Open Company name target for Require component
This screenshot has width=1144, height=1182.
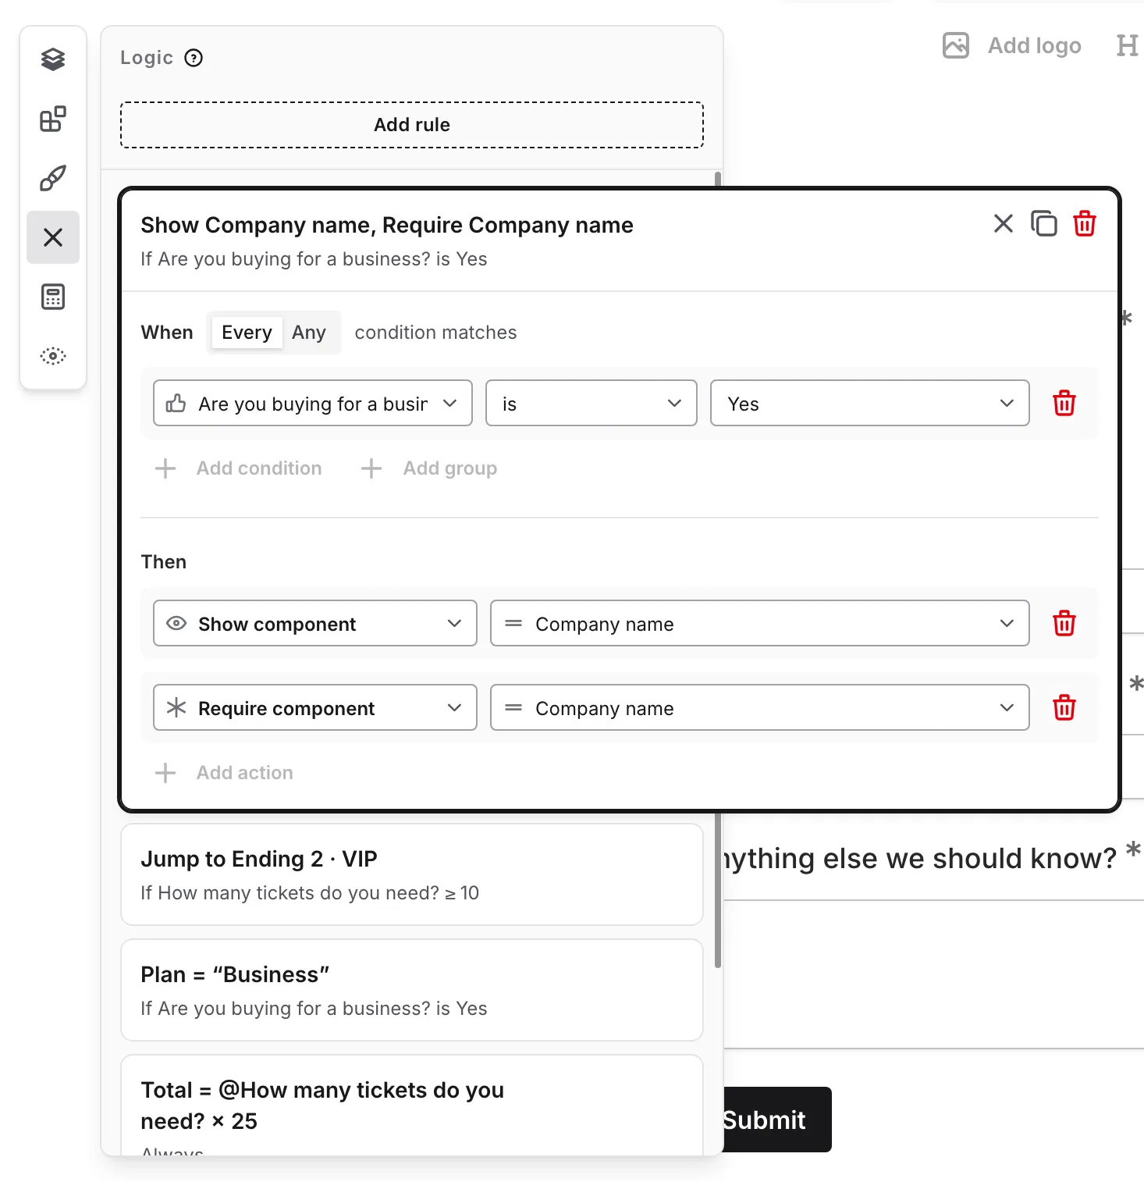pos(760,708)
